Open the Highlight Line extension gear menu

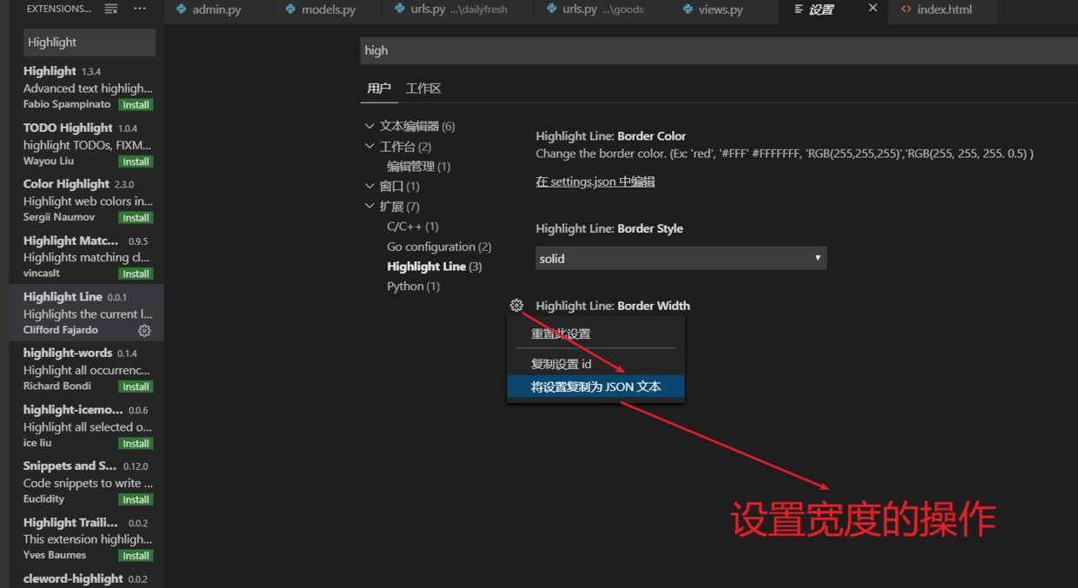coord(144,330)
